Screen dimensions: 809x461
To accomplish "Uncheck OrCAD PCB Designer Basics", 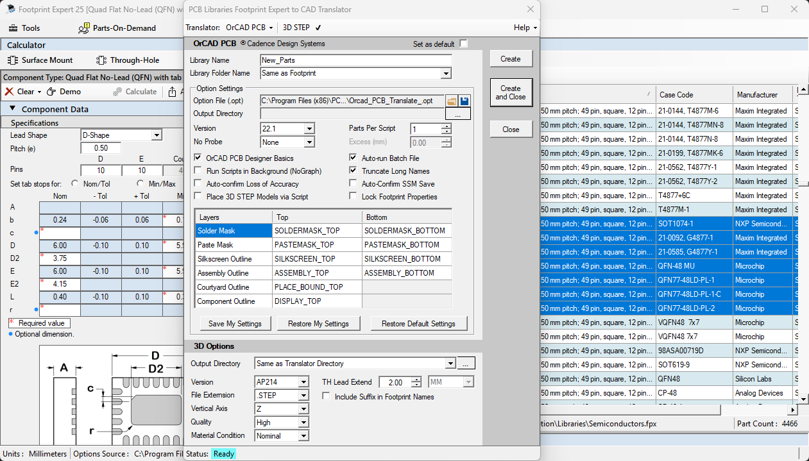I will click(198, 158).
